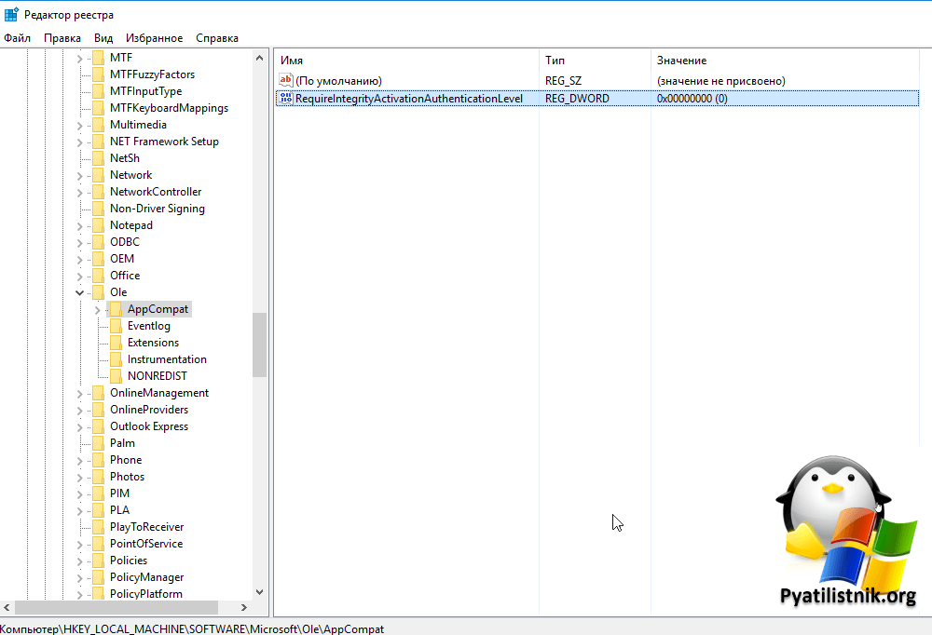Click the DWORD icon of RequireIntegrityActivationAuthenticationLevel
The height and width of the screenshot is (635, 932).
[286, 99]
